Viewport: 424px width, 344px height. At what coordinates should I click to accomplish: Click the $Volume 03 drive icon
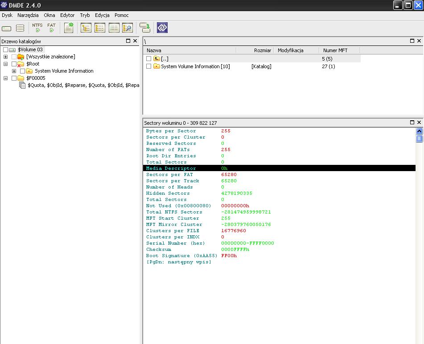12,50
